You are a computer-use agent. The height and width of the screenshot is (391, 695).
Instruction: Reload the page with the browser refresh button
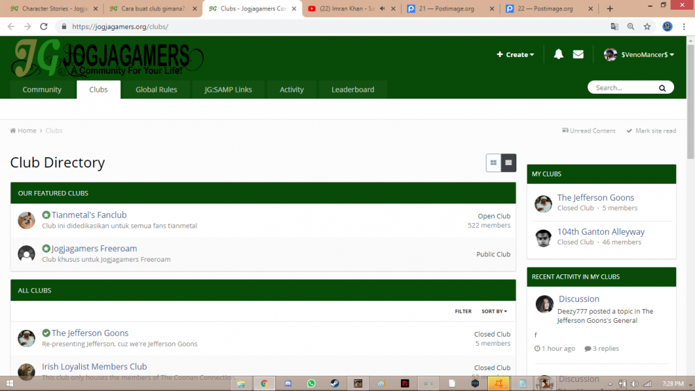[x=43, y=26]
